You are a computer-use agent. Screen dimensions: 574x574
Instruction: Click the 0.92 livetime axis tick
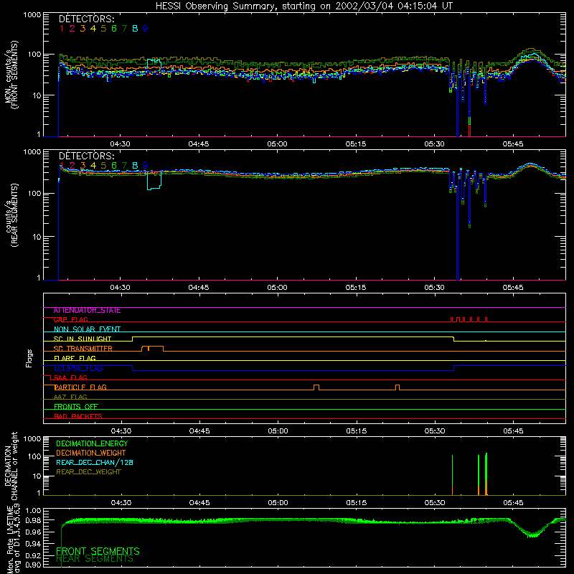[x=34, y=555]
